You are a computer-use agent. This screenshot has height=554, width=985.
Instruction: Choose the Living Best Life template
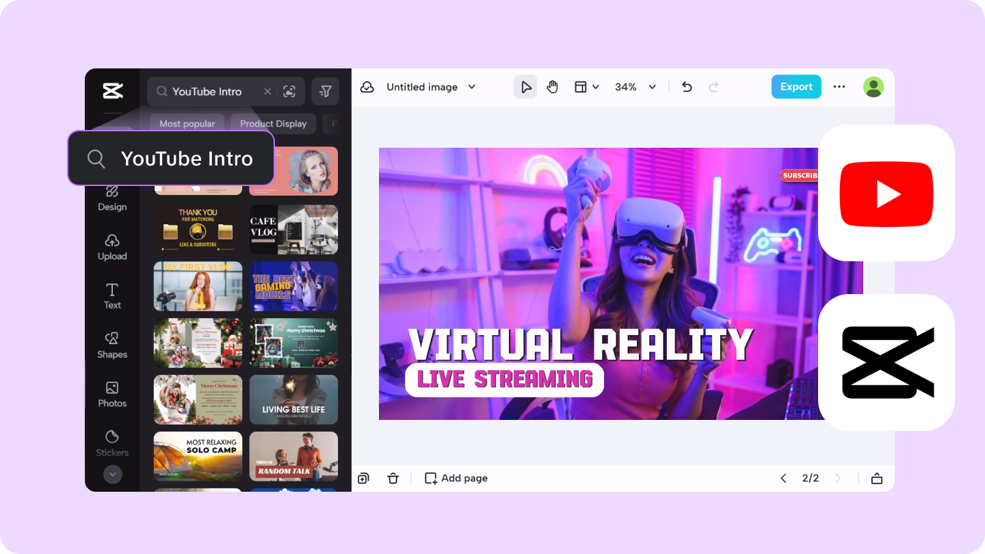[293, 399]
